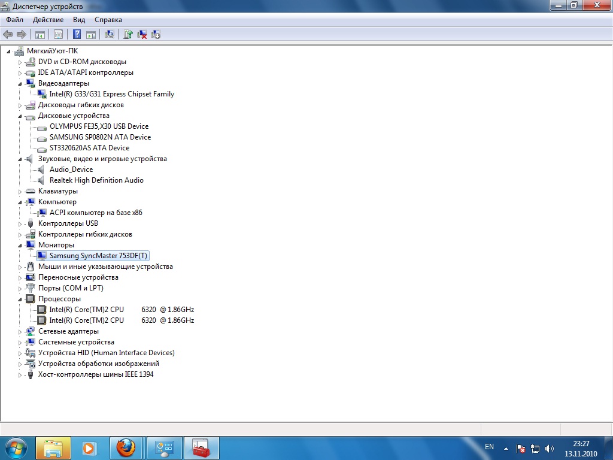Click the Forward arrow toolbar icon

click(x=22, y=34)
